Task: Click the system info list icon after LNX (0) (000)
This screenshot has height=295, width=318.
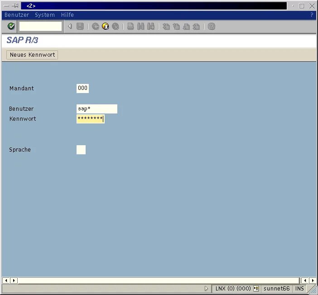Action: click(x=256, y=289)
